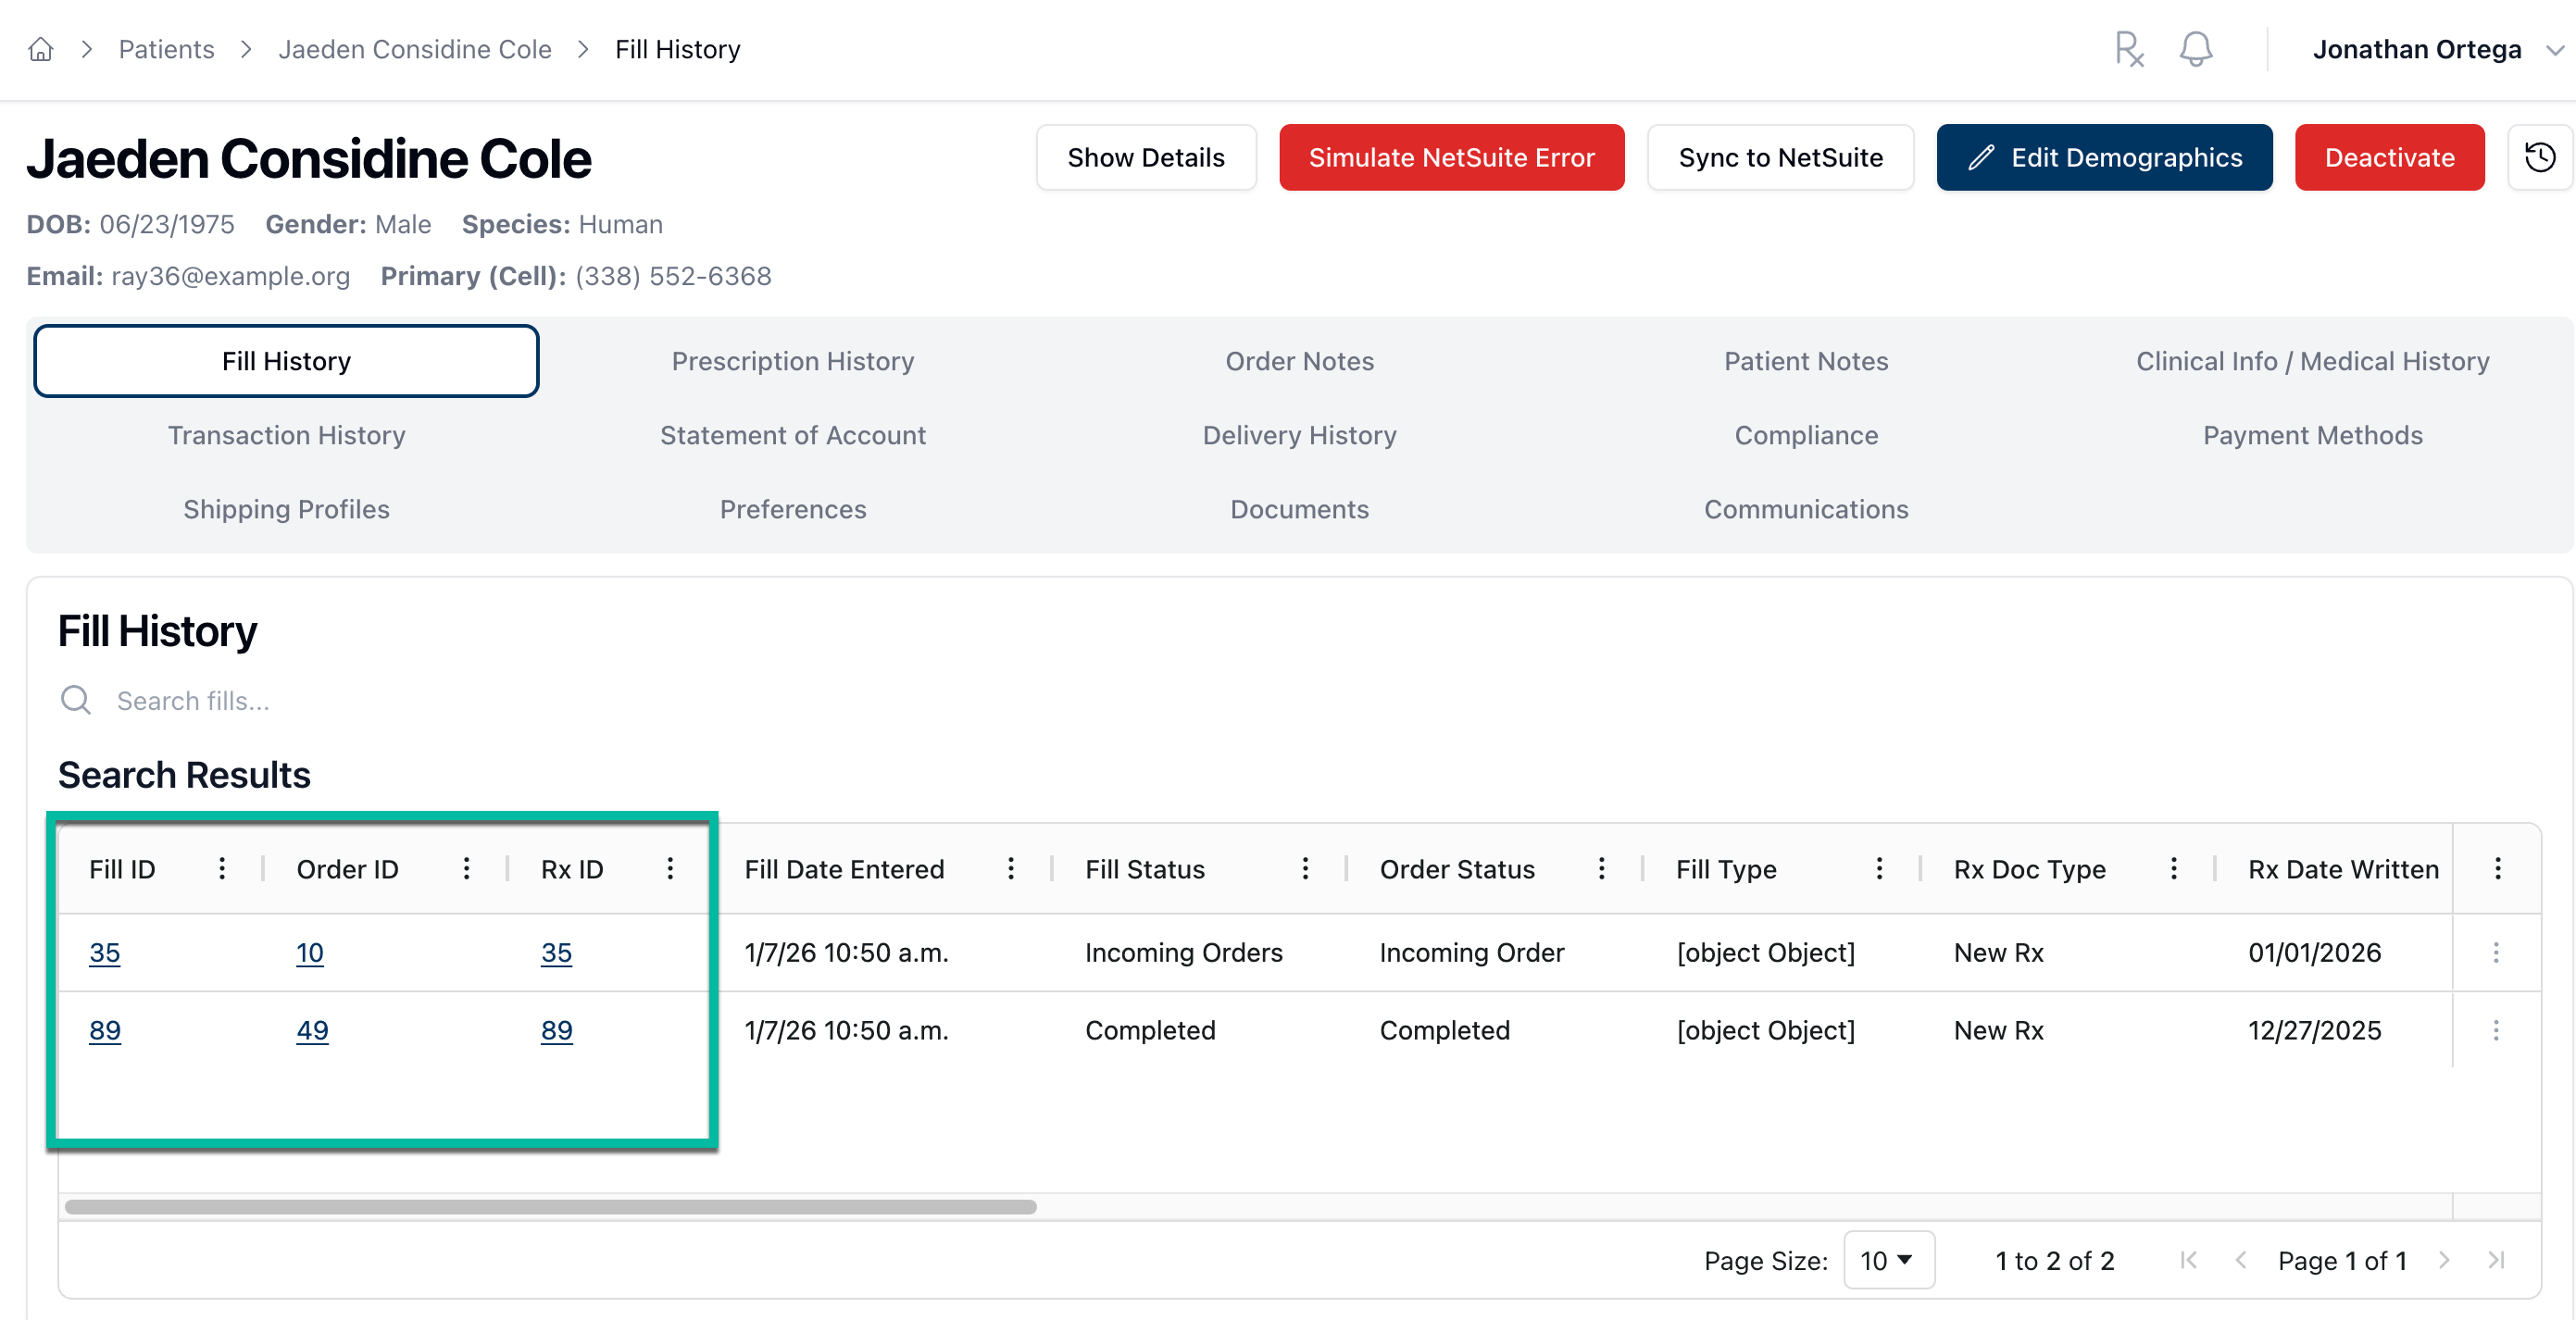Open fill 35 via its Fill ID link

point(106,952)
